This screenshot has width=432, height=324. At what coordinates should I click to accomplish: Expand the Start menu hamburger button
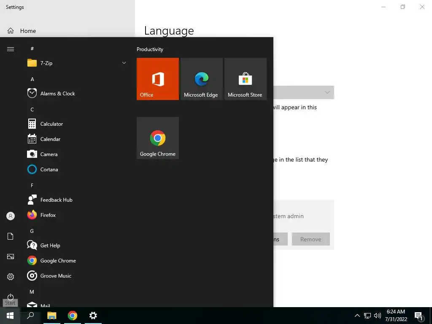11,49
